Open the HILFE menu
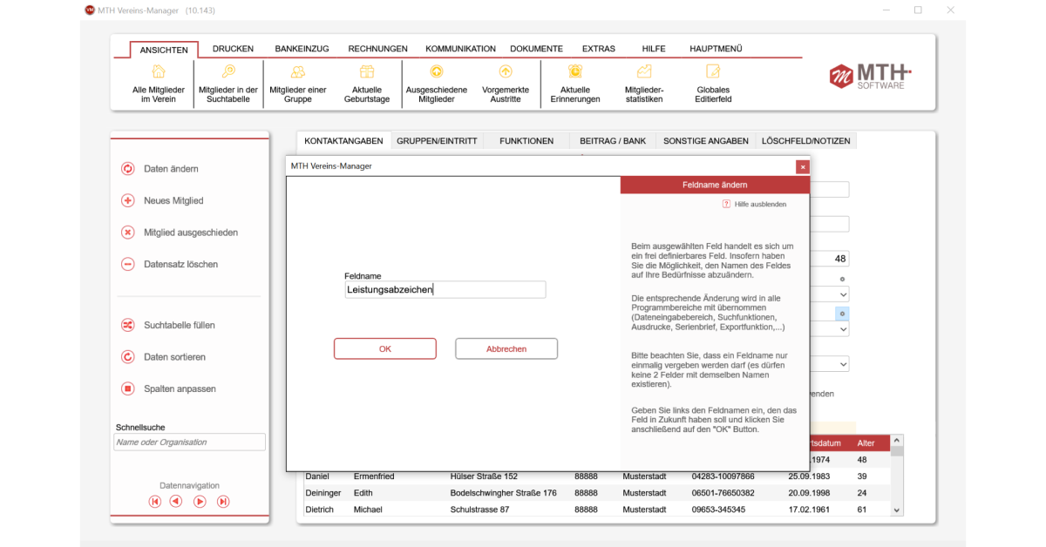 (653, 49)
